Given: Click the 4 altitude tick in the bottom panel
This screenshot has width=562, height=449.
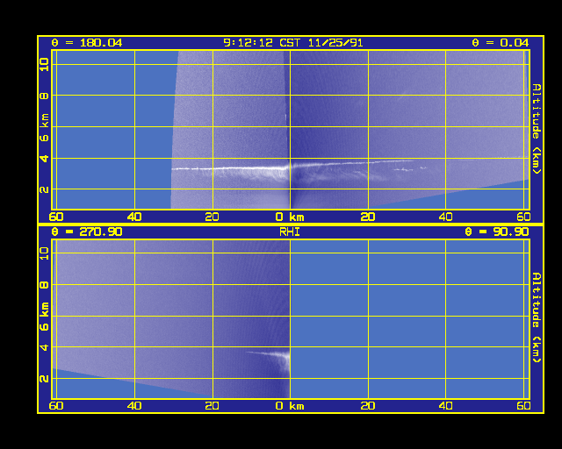Looking at the screenshot, I should pyautogui.click(x=45, y=347).
